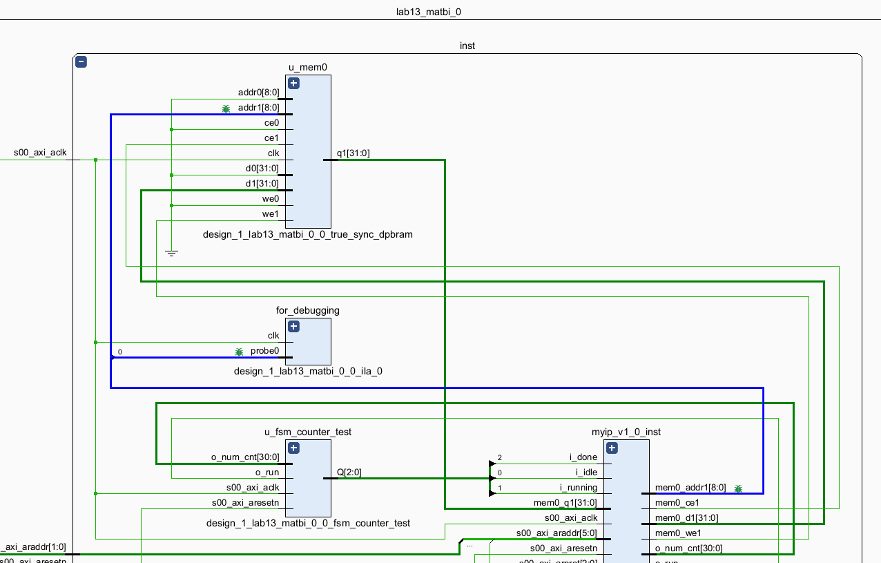Select the we1 pin on u_mem0
This screenshot has height=563, width=881.
[x=271, y=214]
